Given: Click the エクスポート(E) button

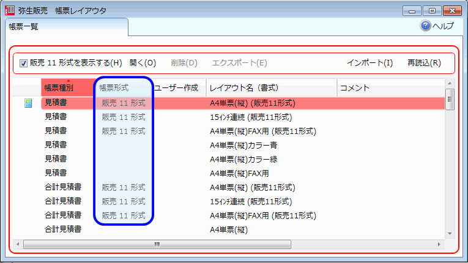Looking at the screenshot, I should point(239,63).
